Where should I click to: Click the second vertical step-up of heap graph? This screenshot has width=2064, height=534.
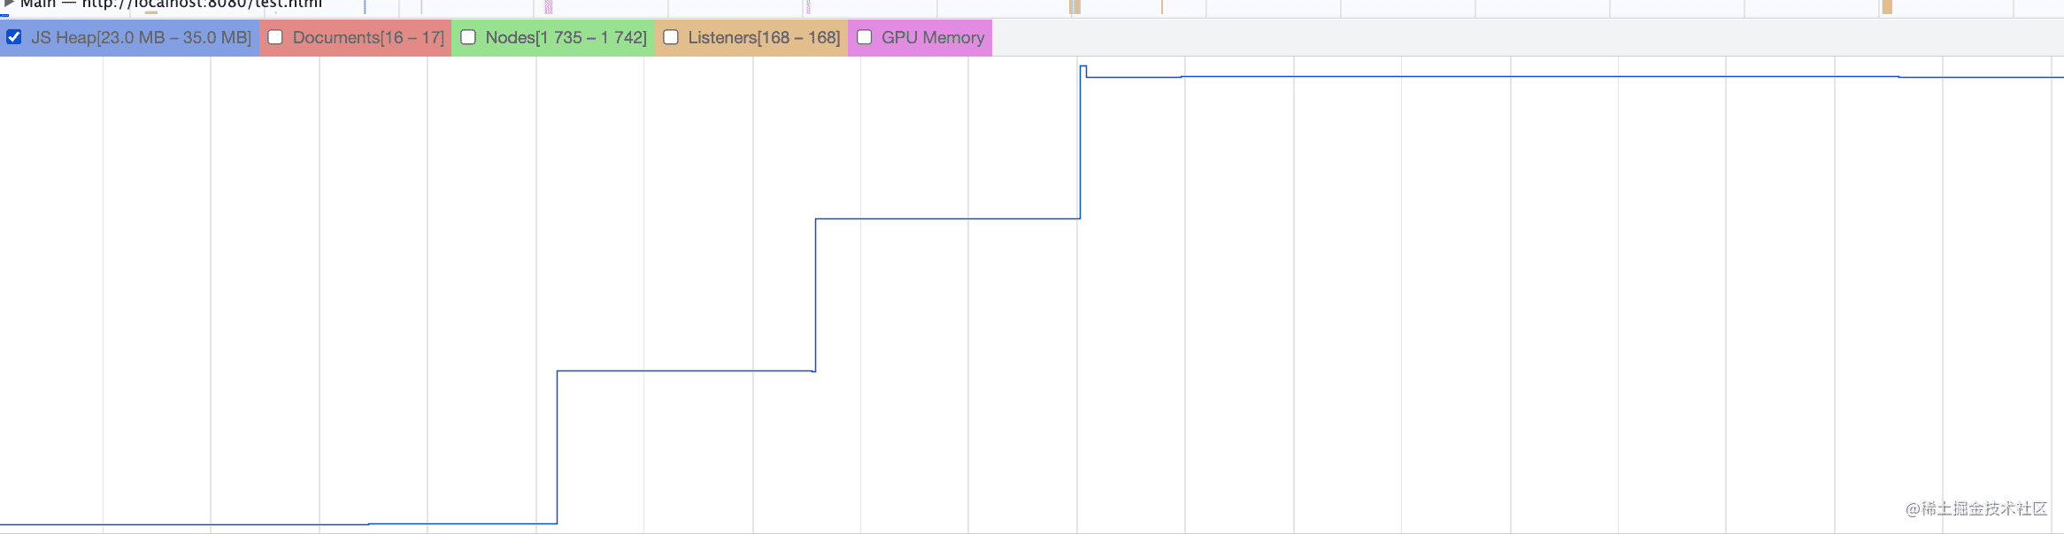[x=815, y=294]
